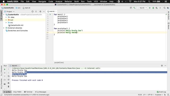Open the MainKt run configuration dropdown
The image size is (170, 96).
(142, 8)
